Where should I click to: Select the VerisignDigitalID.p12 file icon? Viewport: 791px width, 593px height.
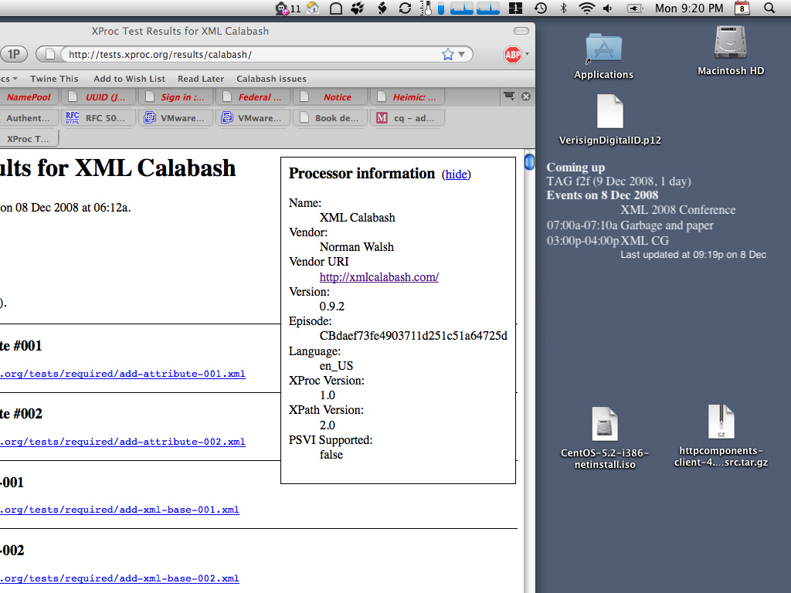(x=610, y=112)
